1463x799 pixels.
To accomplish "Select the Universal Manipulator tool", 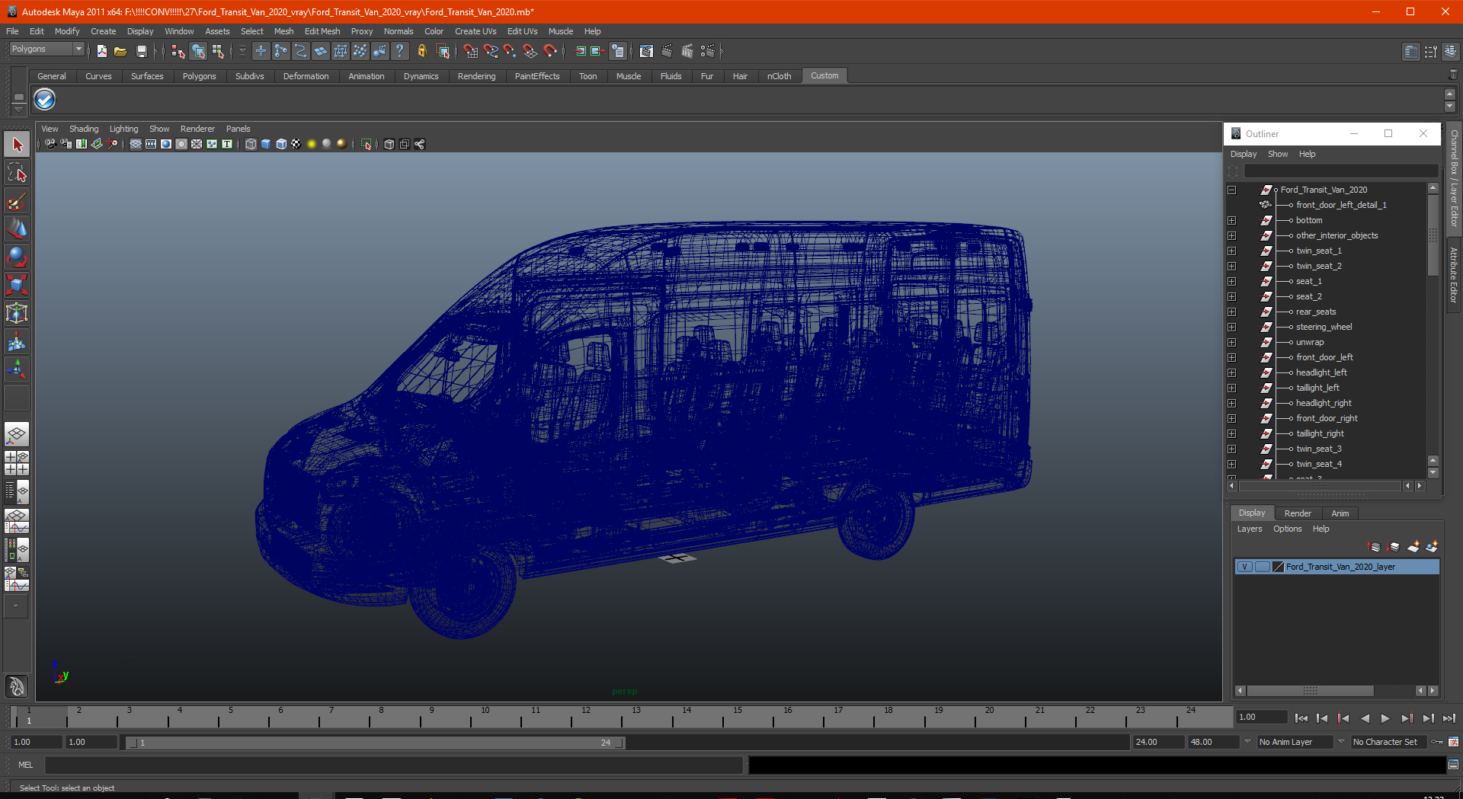I will click(17, 313).
